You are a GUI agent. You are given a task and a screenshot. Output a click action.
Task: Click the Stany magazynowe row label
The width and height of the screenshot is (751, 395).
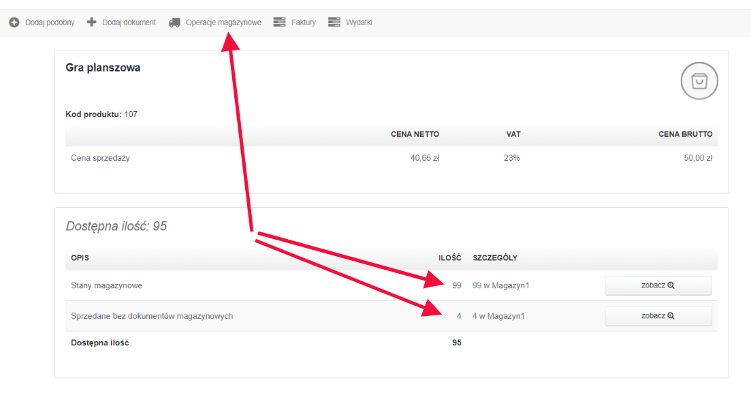[106, 285]
